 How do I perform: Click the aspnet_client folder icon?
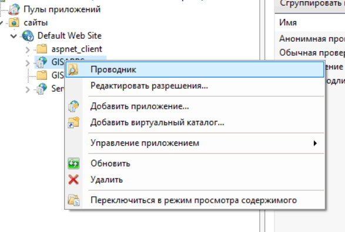pyautogui.click(x=42, y=49)
